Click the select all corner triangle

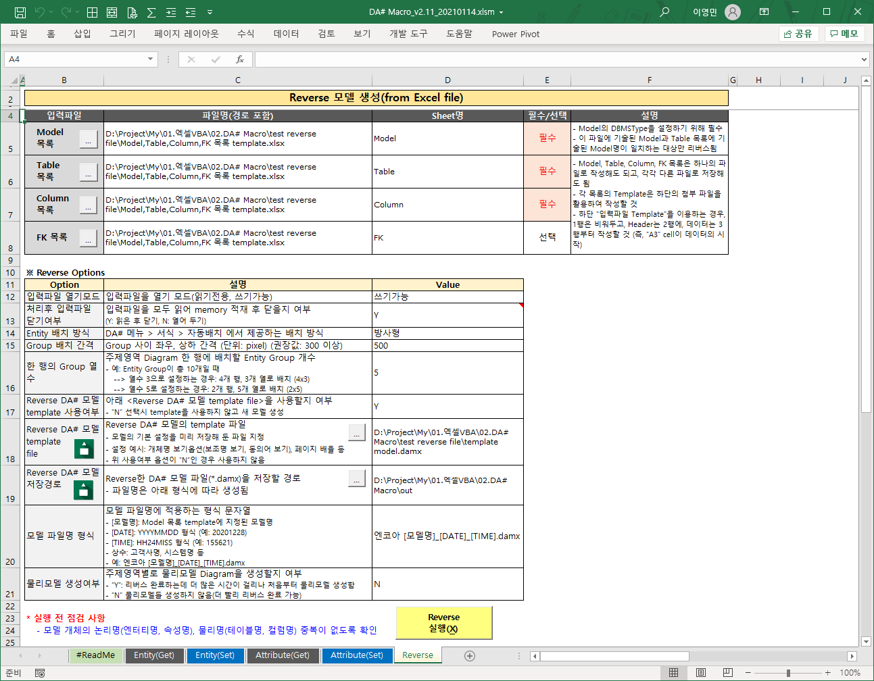[x=14, y=80]
